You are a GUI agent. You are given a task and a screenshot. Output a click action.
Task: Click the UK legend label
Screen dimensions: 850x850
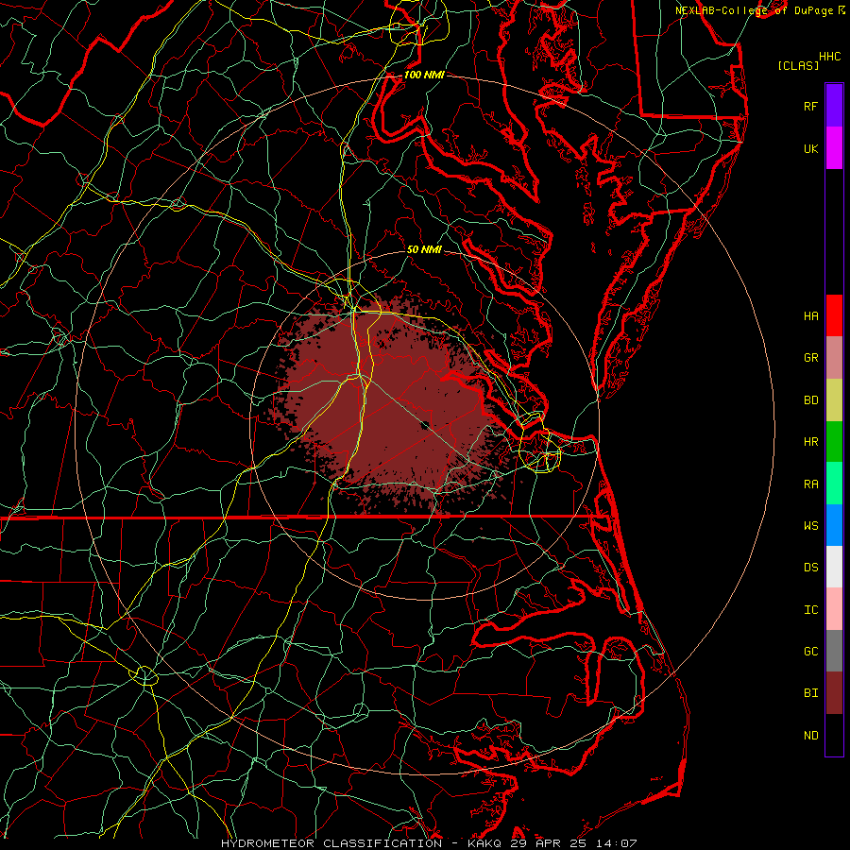810,148
